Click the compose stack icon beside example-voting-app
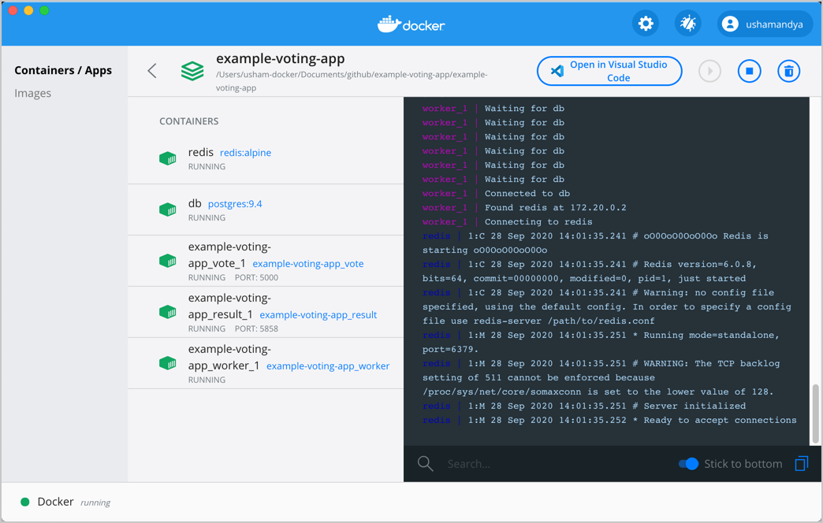Screen dimensions: 823x523 pyautogui.click(x=192, y=70)
